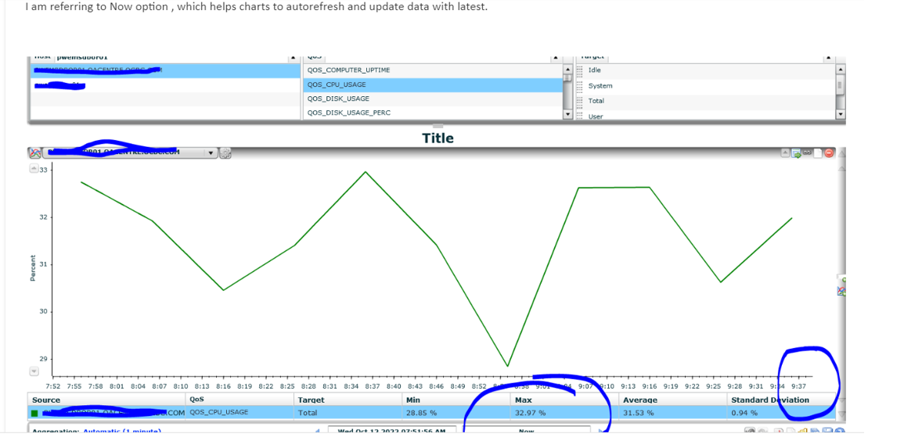904x448 pixels.
Task: Click the green series color square
Action: tap(35, 413)
